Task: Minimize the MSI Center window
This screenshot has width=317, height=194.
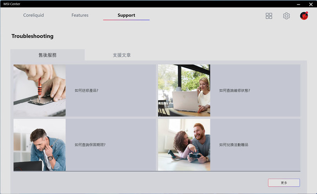Action: 299,4
